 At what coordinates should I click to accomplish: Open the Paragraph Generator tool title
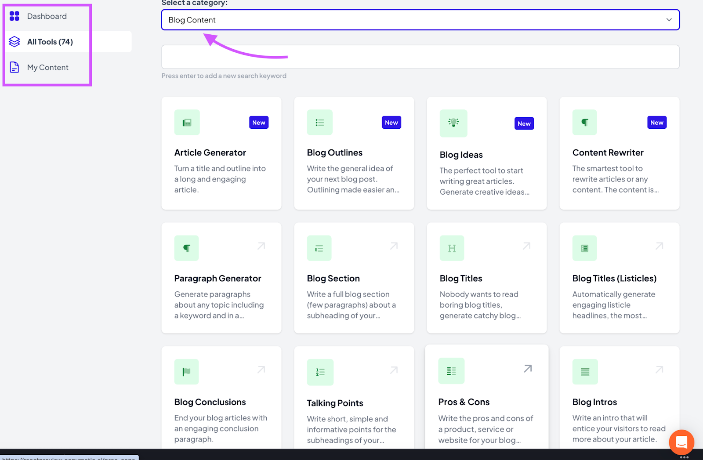pyautogui.click(x=217, y=278)
